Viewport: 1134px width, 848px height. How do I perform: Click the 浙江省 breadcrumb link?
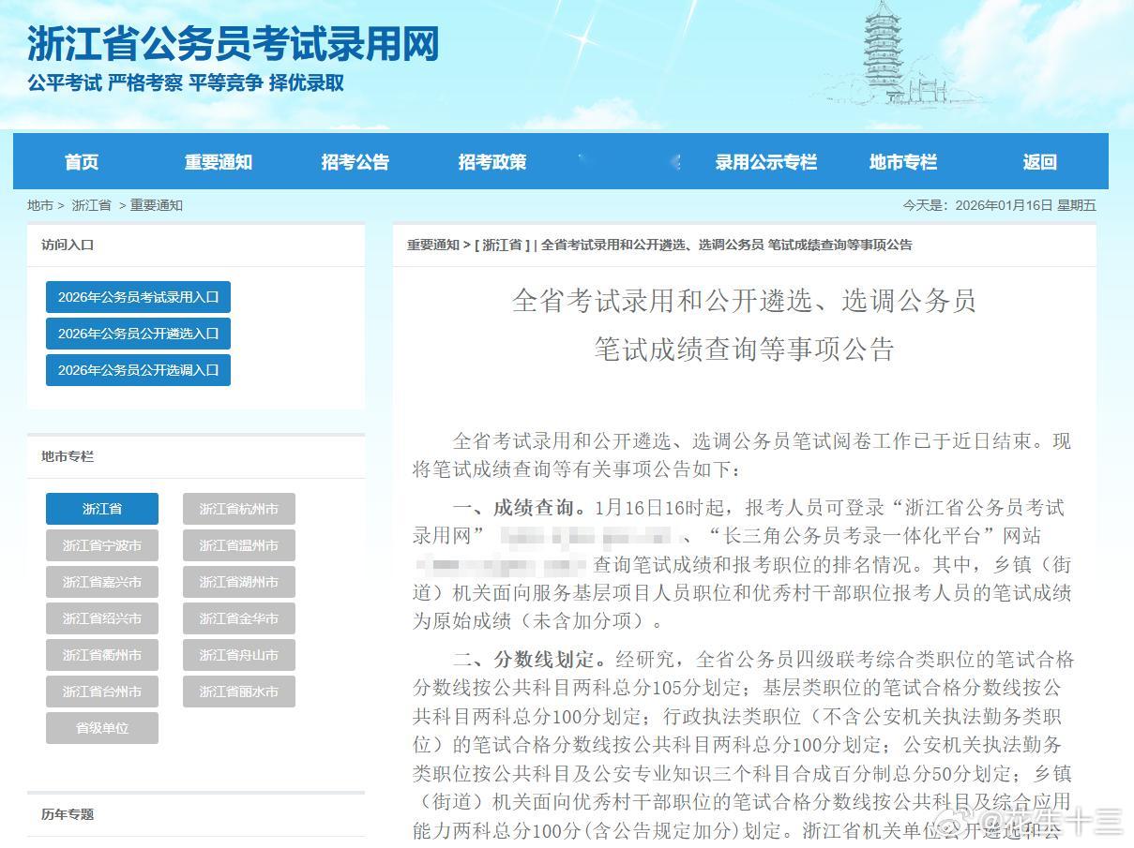[91, 204]
